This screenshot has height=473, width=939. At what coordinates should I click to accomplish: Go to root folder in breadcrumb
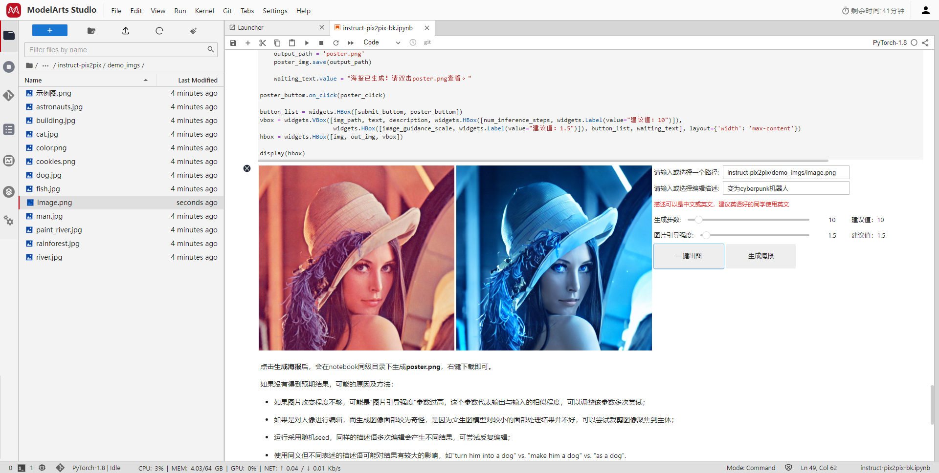[x=29, y=65]
